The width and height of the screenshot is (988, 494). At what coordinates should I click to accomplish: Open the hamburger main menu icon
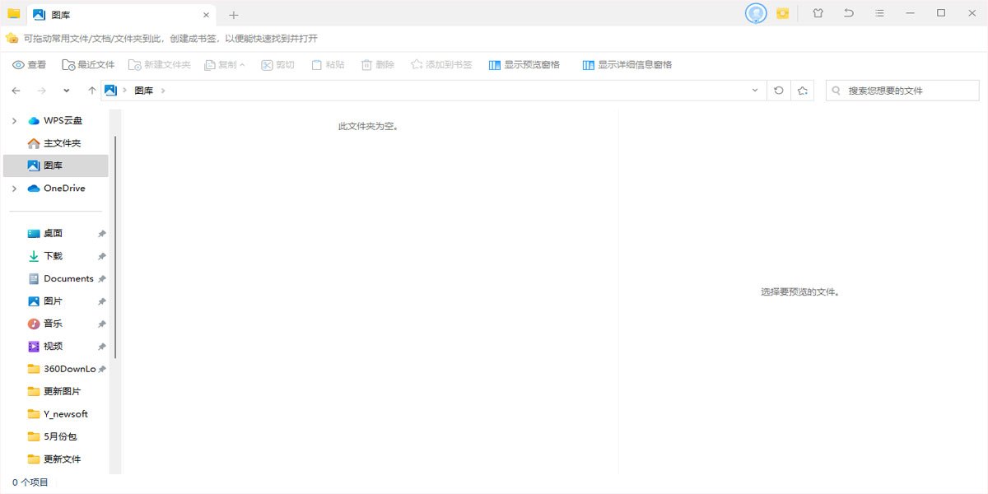coord(879,13)
